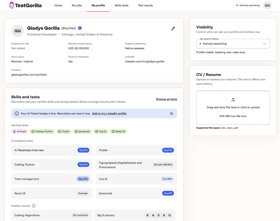Click the A letter tile in Big 5
Screen dimensions: 280x221
point(153,215)
